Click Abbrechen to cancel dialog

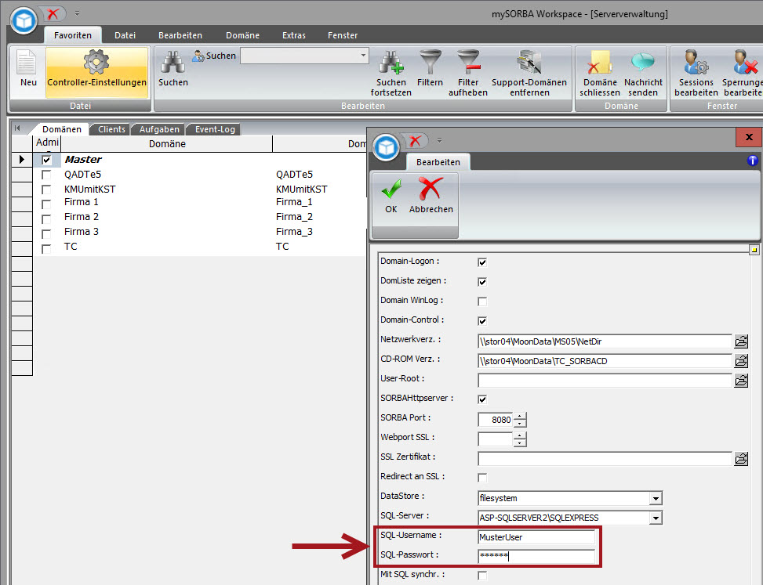431,194
